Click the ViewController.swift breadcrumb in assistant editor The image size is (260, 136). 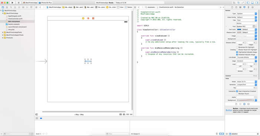[x=165, y=7]
